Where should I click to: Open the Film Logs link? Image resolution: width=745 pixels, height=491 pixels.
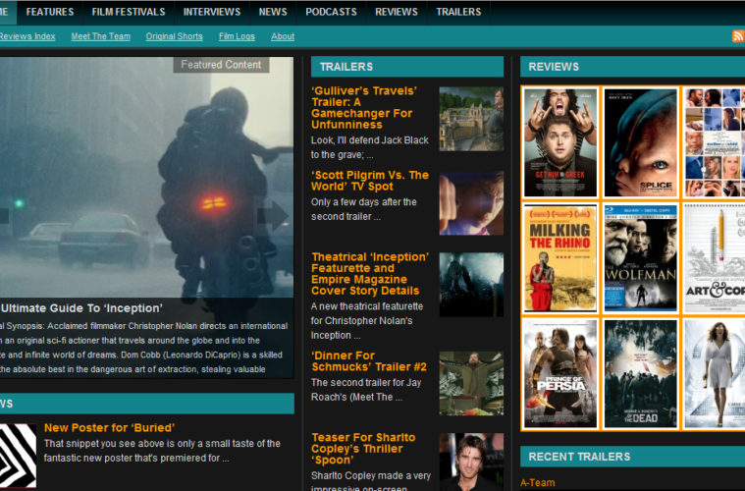237,36
